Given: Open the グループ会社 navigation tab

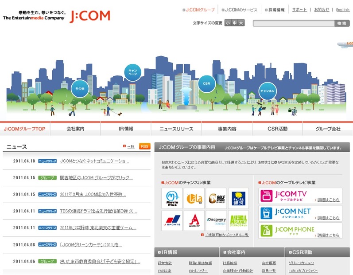Looking at the screenshot, I should (328, 129).
